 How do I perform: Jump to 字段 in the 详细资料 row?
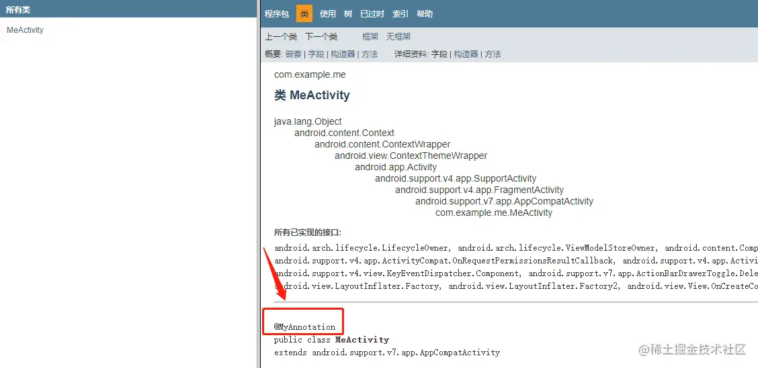439,54
